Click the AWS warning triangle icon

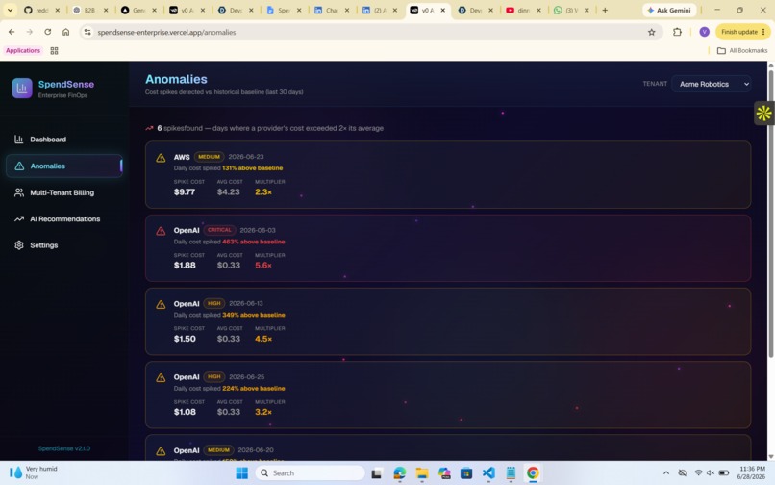coord(161,158)
